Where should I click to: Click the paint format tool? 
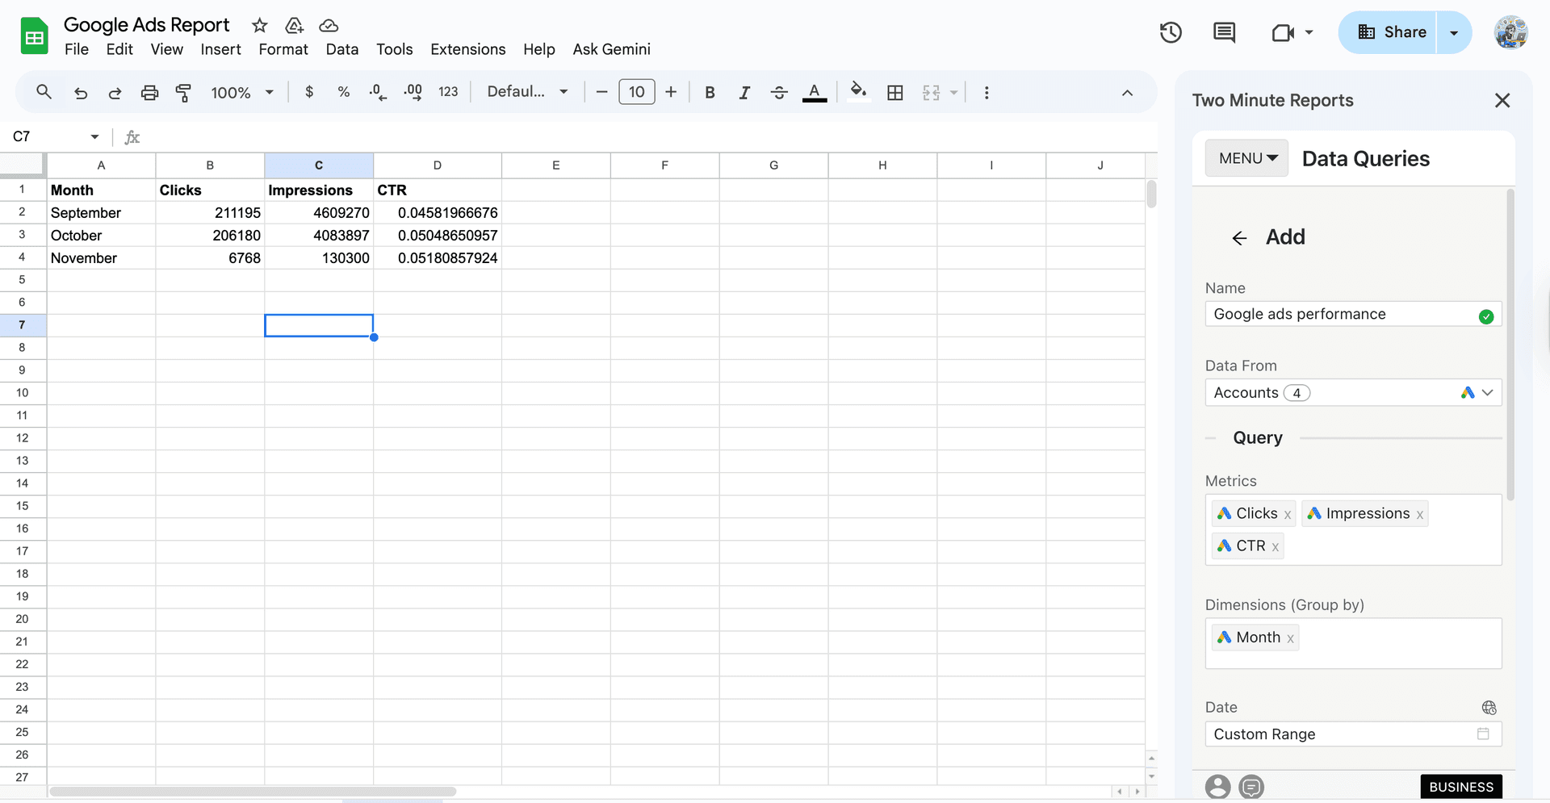point(184,92)
